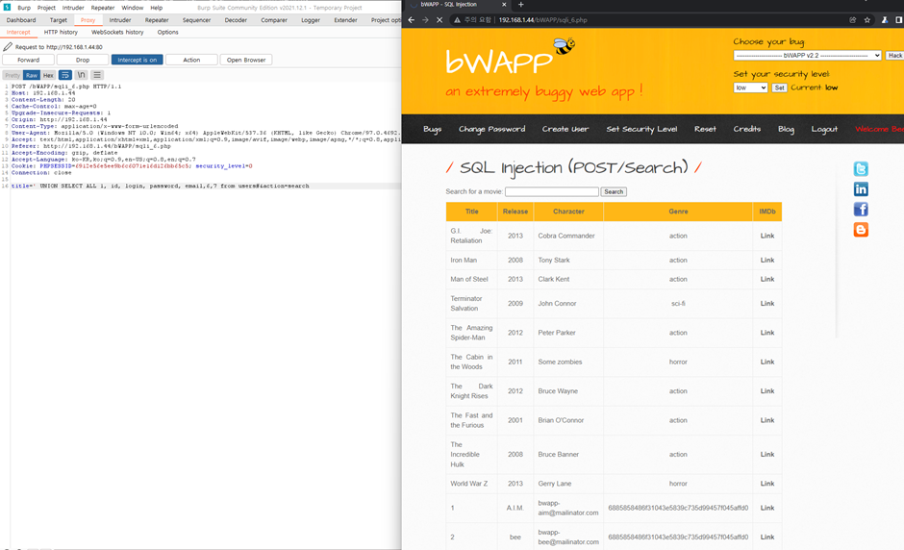Open a new browser tab with plus icon
Screen dimensions: 904x550
point(520,5)
